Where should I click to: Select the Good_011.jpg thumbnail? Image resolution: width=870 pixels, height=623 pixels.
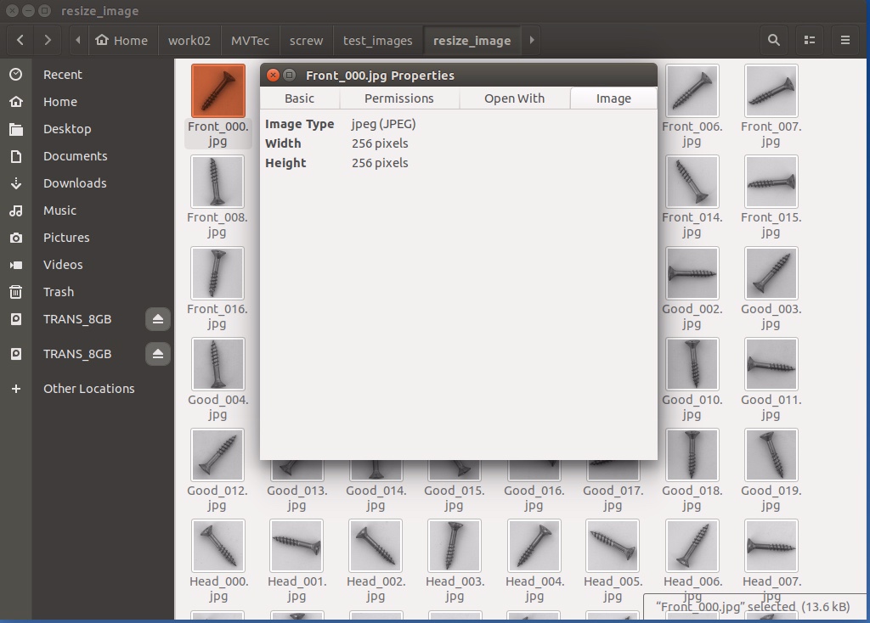coord(771,364)
